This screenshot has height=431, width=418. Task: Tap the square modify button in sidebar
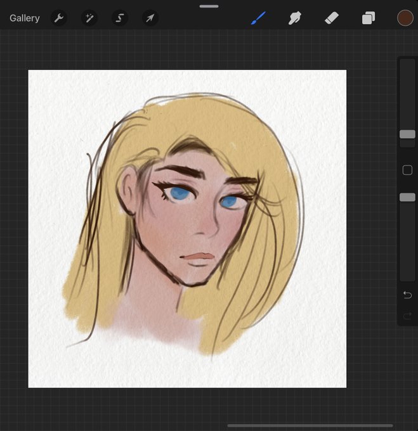407,170
